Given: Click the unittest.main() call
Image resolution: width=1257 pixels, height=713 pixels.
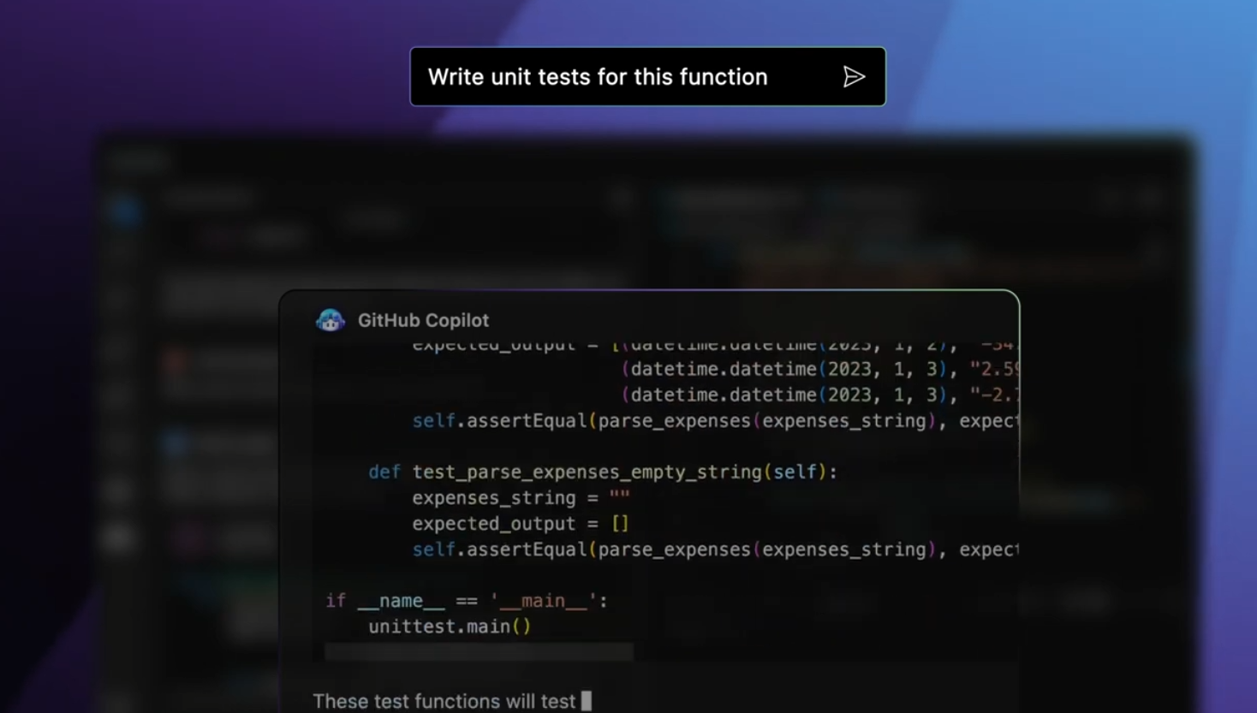Looking at the screenshot, I should (450, 627).
